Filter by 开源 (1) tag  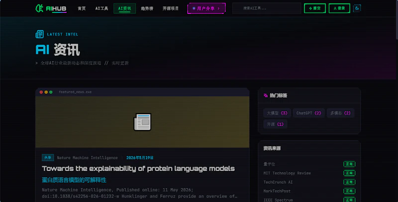[275, 124]
